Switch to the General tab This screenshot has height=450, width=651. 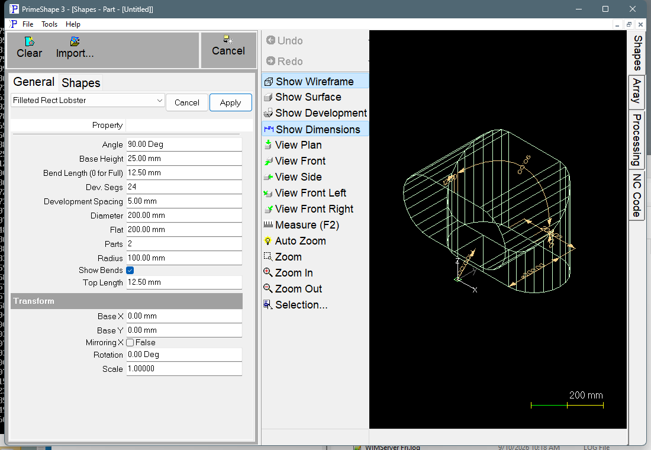point(34,82)
